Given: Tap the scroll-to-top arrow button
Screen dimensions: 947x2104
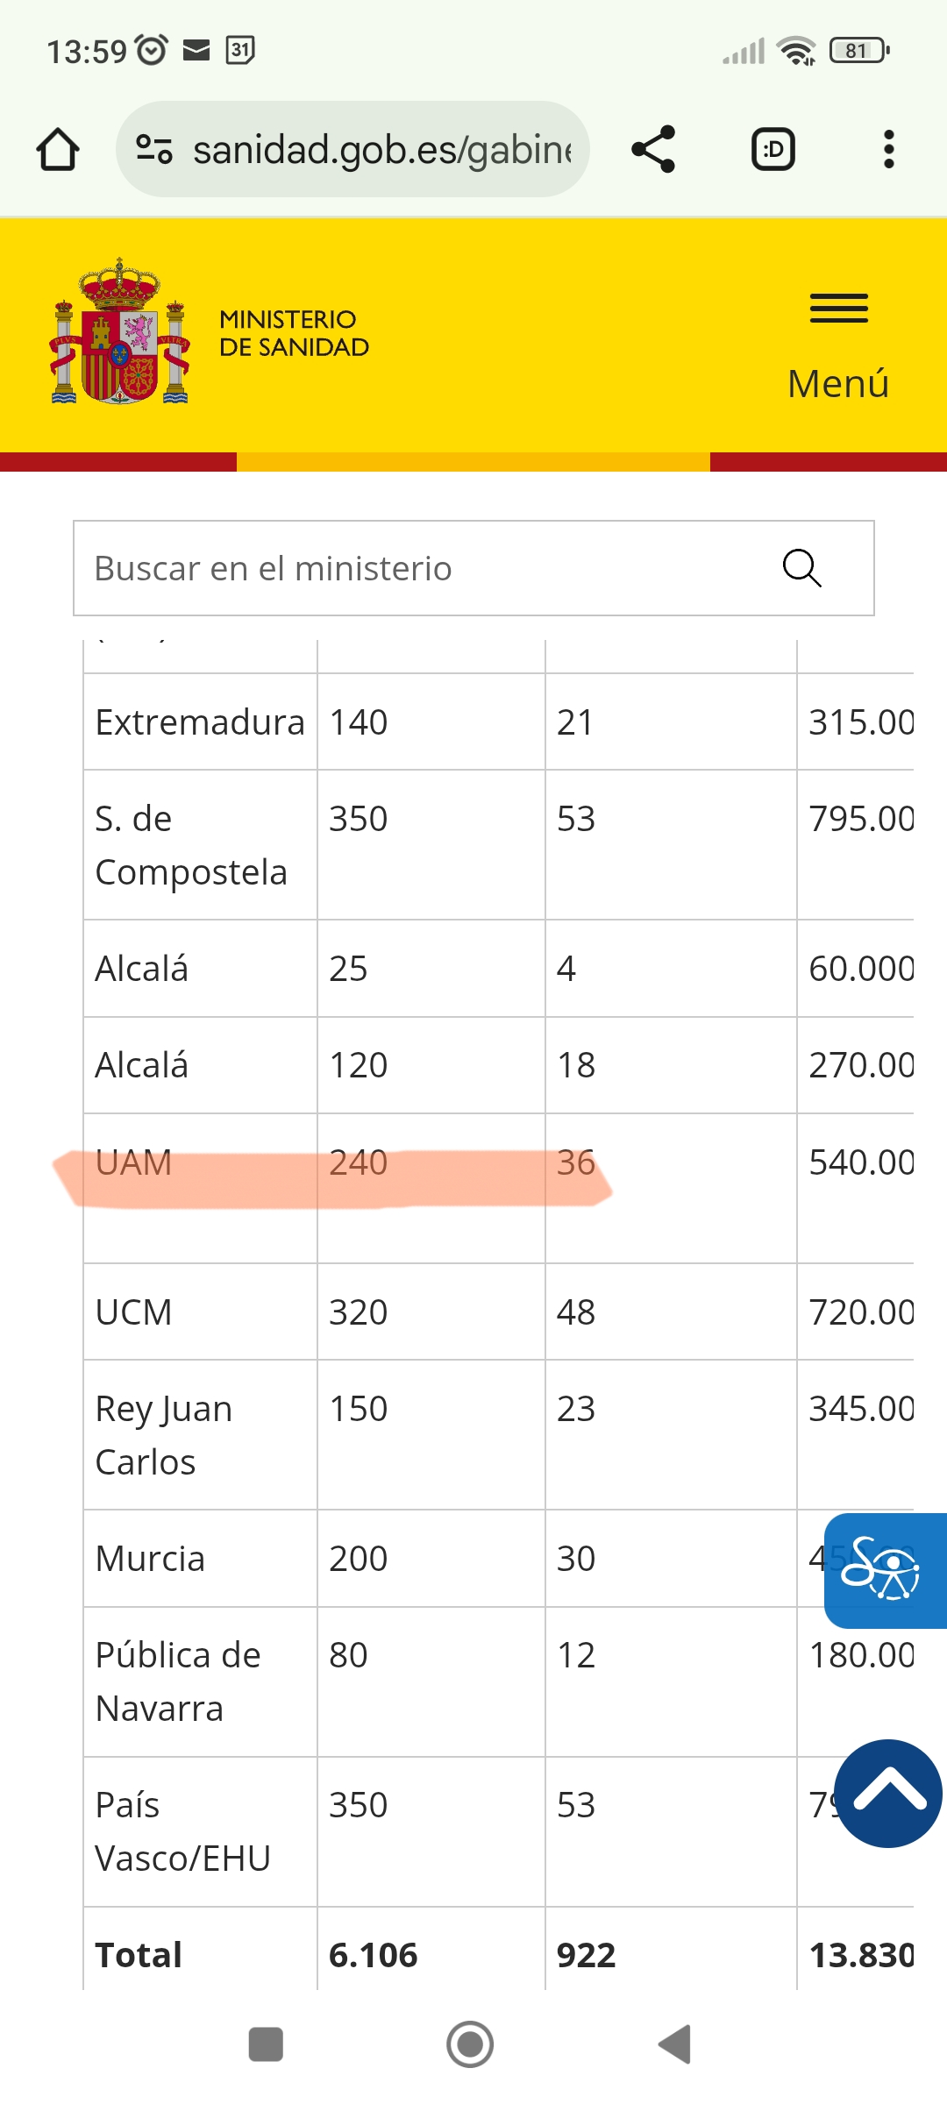Looking at the screenshot, I should click(888, 1794).
